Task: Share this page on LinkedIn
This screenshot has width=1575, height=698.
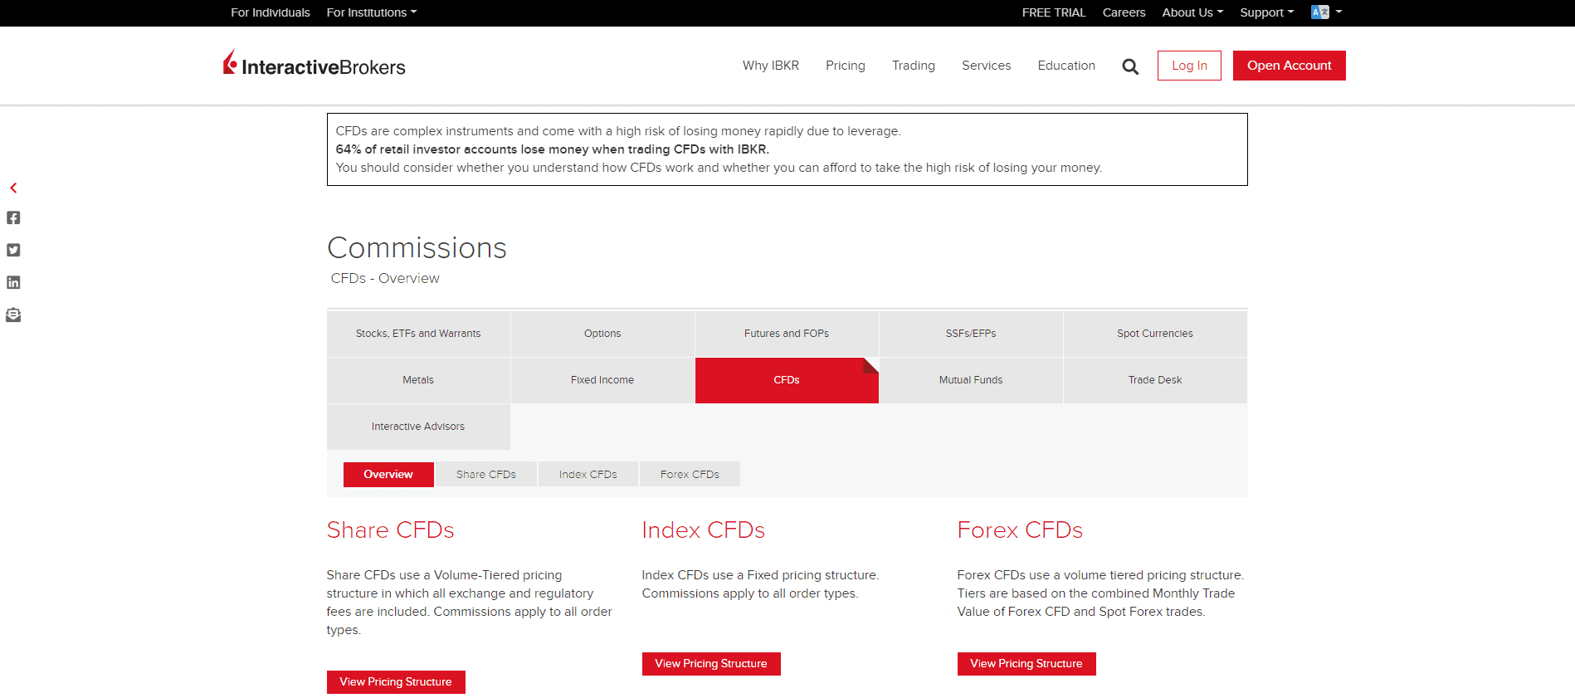Action: pos(13,282)
